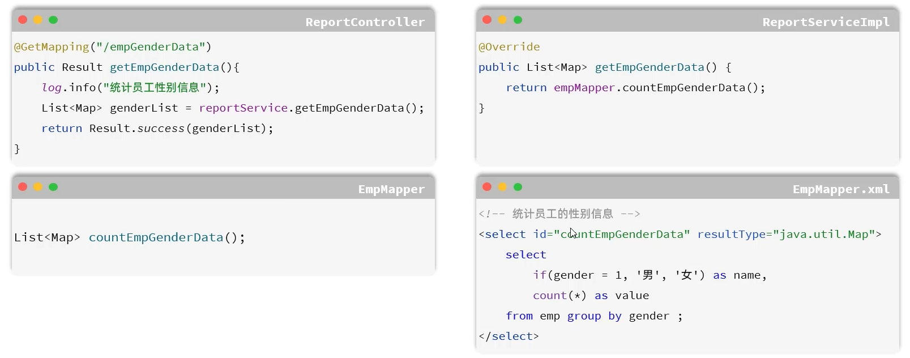Minimize the EmpMapper window using yellow dot
910x358 pixels.
coord(38,187)
